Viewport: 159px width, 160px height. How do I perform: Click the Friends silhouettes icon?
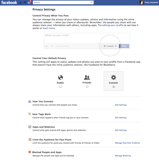click(x=87, y=77)
